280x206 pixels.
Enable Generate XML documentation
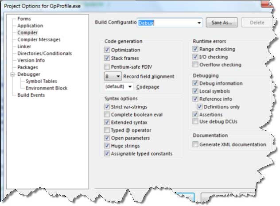click(x=195, y=144)
